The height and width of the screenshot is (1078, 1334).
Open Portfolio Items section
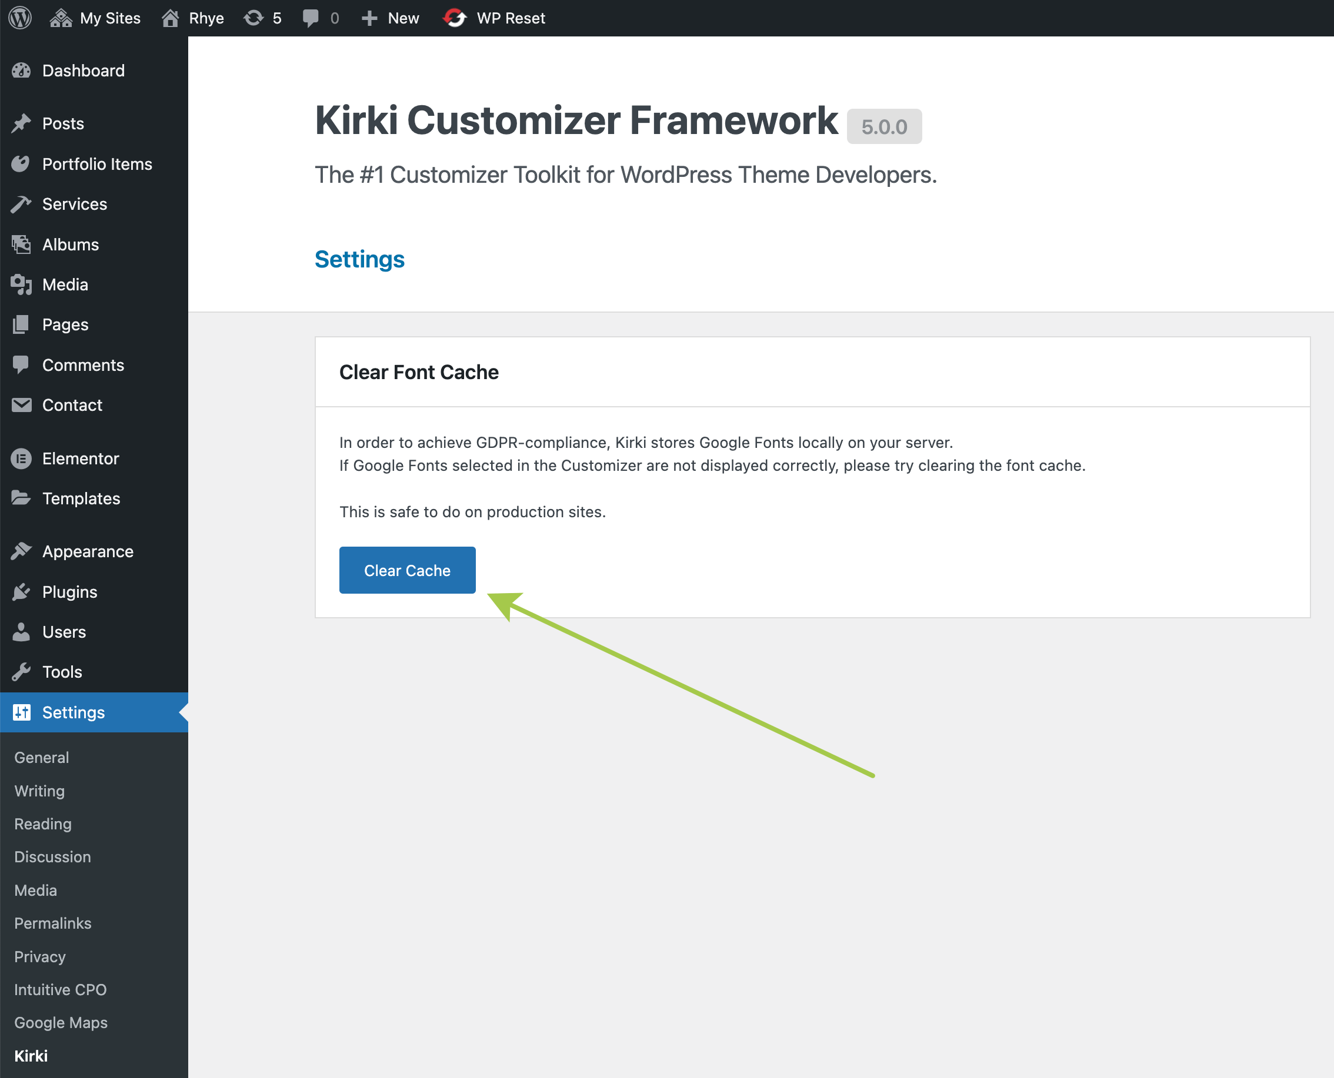97,164
